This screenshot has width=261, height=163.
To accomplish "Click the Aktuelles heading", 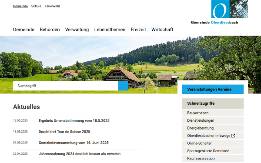I will coord(27,107).
